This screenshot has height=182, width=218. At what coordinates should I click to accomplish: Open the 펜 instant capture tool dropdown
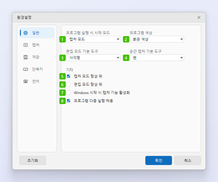pyautogui.click(x=157, y=58)
